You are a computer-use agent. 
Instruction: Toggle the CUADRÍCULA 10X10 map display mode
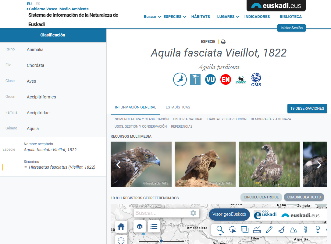click(304, 197)
